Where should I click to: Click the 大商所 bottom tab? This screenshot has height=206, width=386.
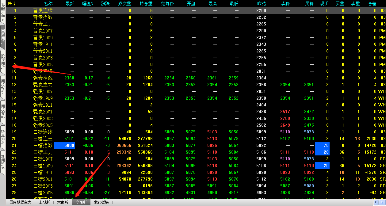tap(63, 202)
